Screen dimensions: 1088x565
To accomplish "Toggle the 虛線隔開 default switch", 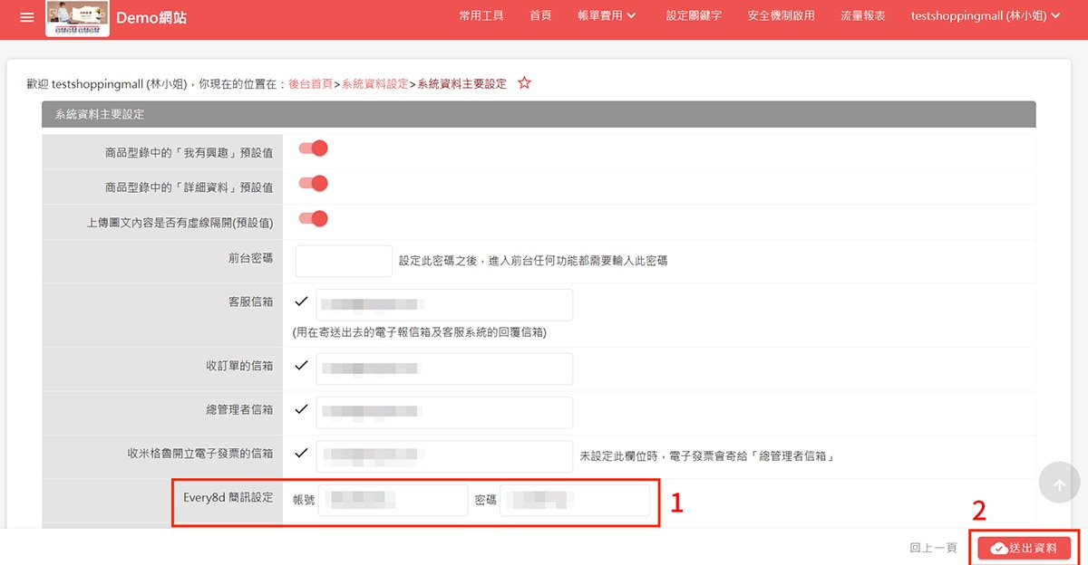I will [x=313, y=219].
